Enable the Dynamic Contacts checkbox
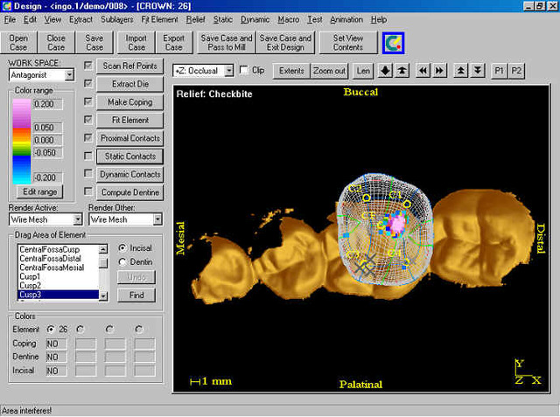560x417 pixels. [87, 174]
